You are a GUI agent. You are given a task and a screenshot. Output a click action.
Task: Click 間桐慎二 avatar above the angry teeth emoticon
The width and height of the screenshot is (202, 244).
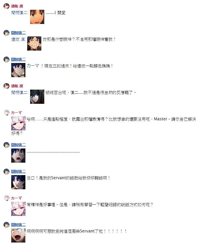6,33
